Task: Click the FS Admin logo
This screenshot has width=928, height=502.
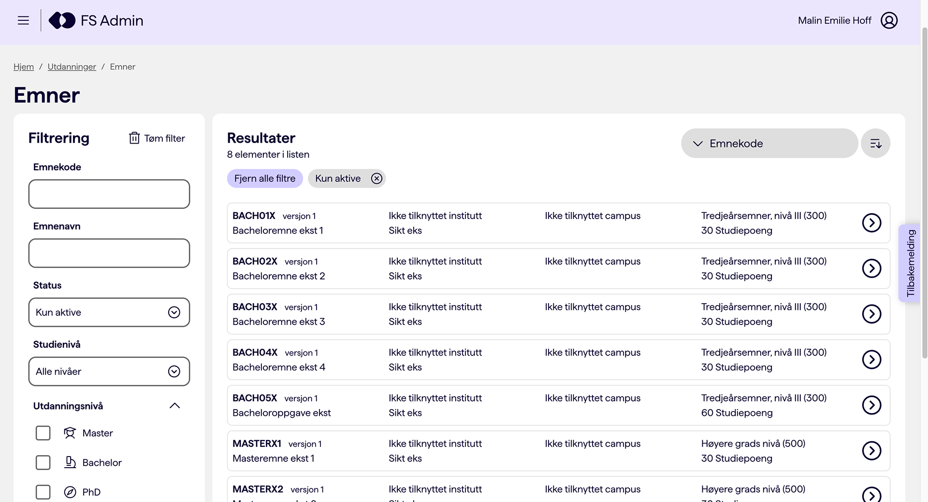Action: coord(96,20)
